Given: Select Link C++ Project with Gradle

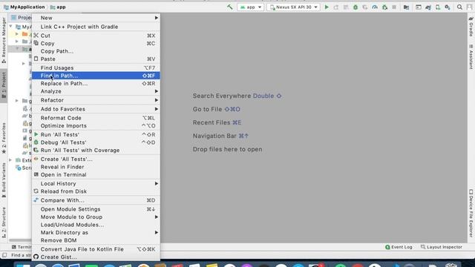Looking at the screenshot, I should (x=96, y=27).
